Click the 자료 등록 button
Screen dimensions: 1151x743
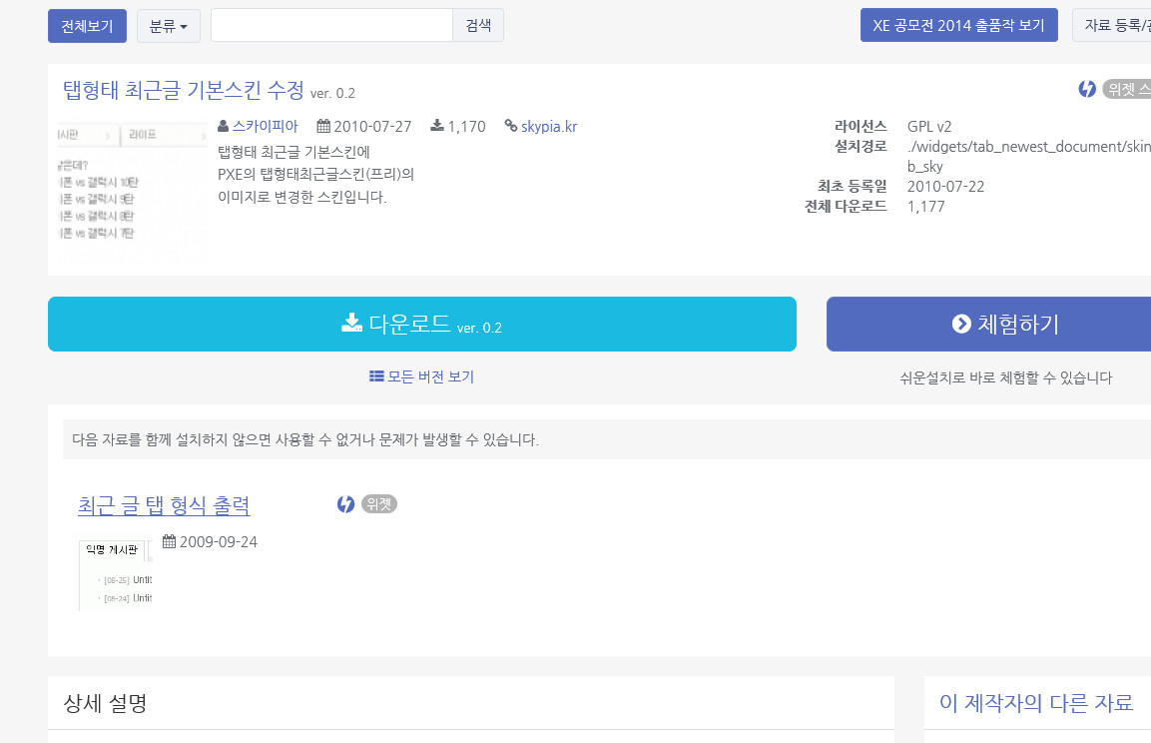click(x=1110, y=26)
